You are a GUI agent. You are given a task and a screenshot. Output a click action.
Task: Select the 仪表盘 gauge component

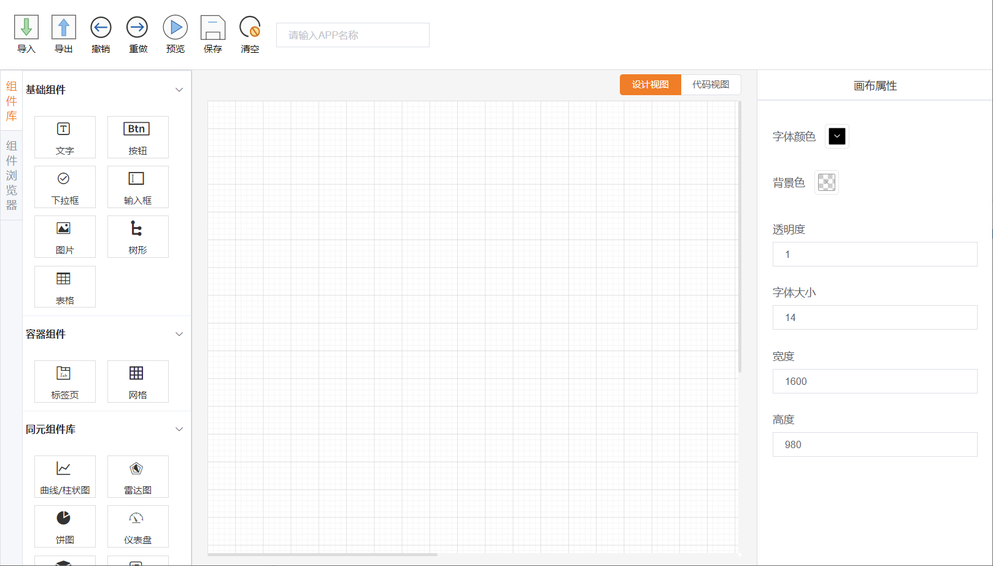[x=138, y=527]
